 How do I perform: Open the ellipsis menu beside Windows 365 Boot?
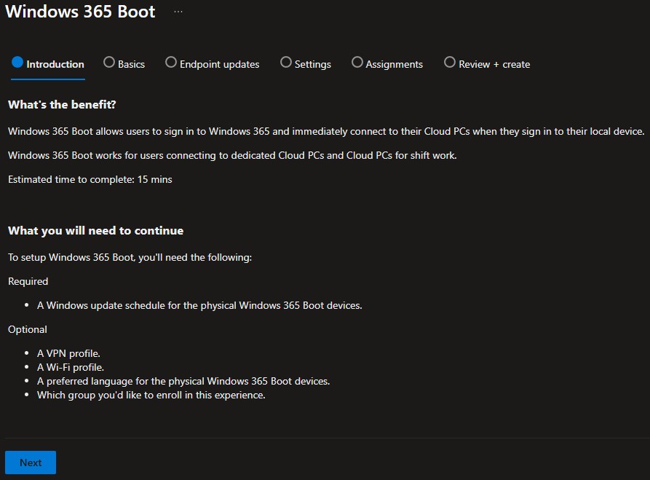click(178, 12)
